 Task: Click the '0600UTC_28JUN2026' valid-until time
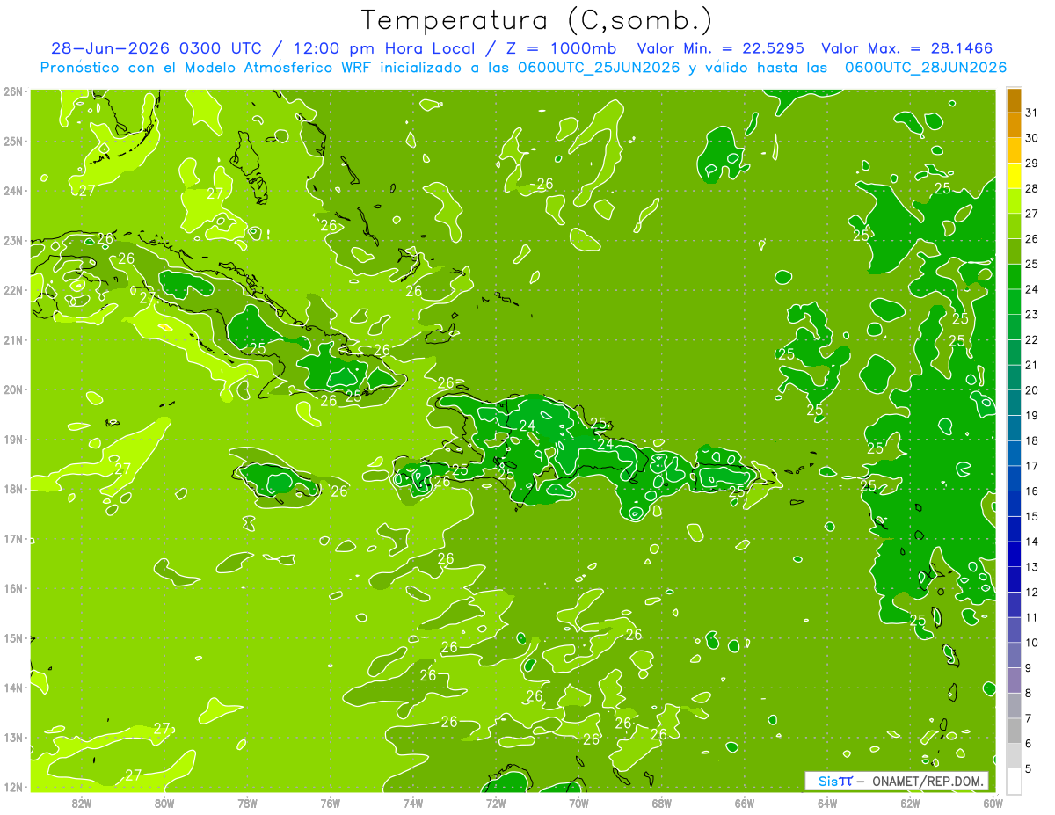click(x=926, y=67)
